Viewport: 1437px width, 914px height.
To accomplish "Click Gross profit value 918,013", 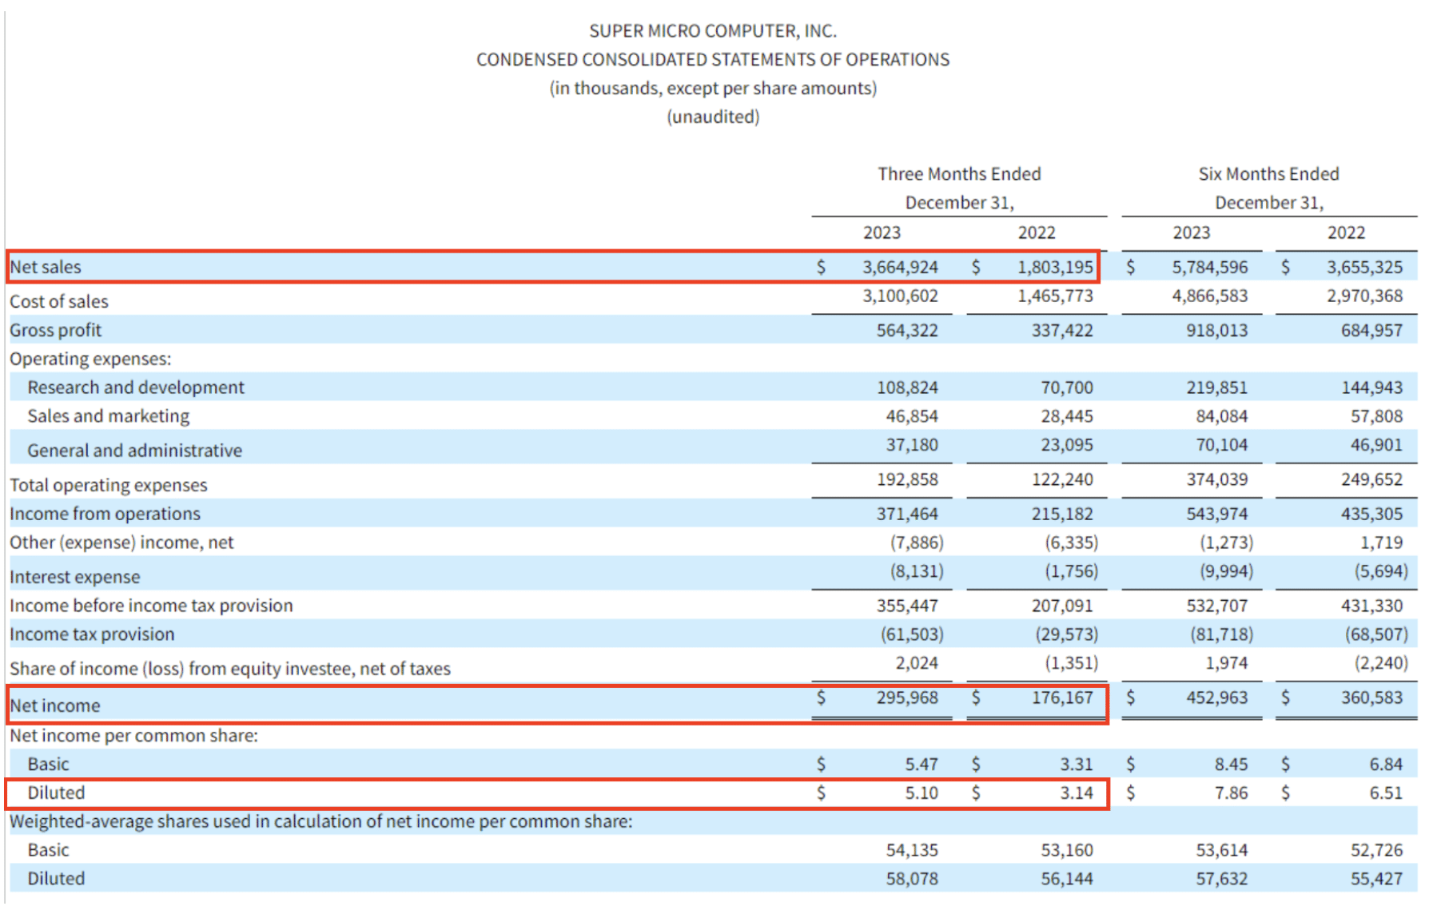I will coord(1217,330).
